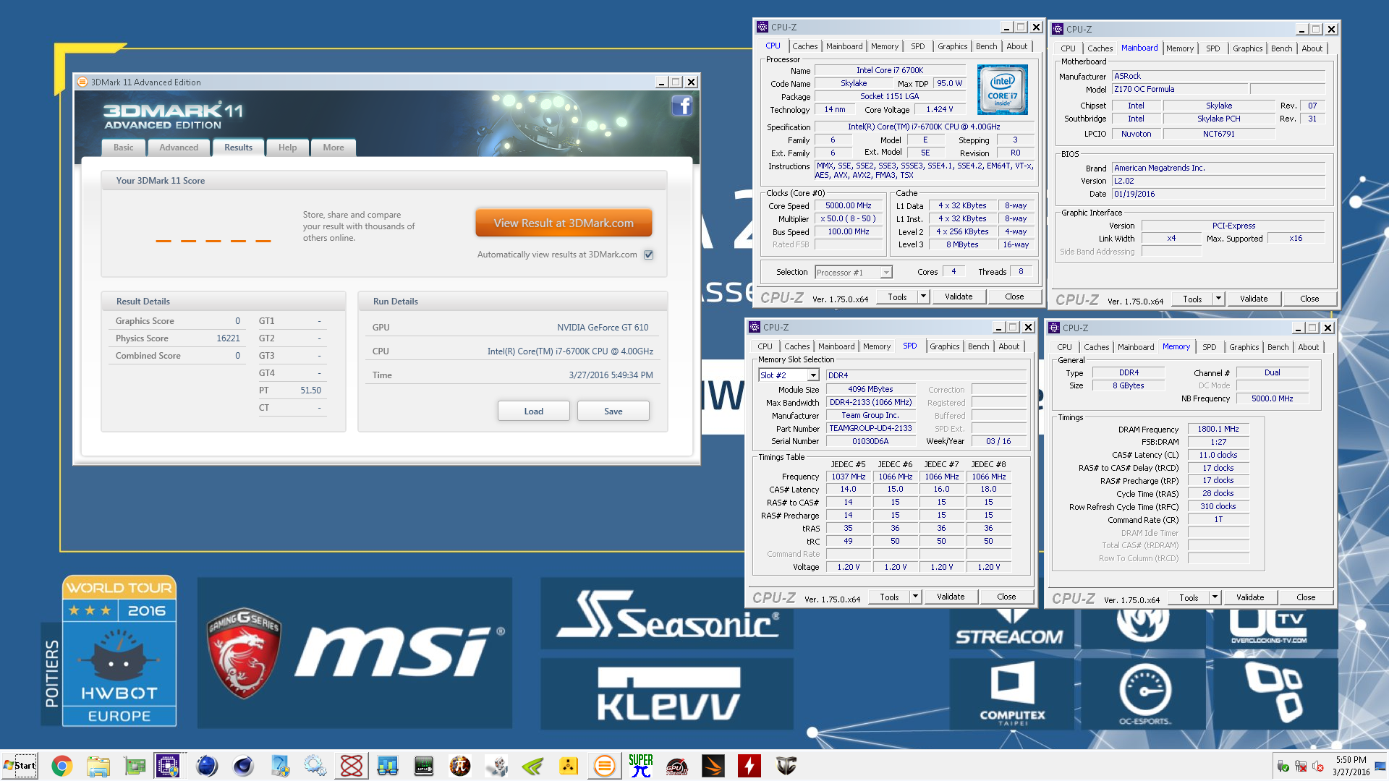Open the blue Cinebench sphere taskbar icon
1389x781 pixels.
point(207,766)
